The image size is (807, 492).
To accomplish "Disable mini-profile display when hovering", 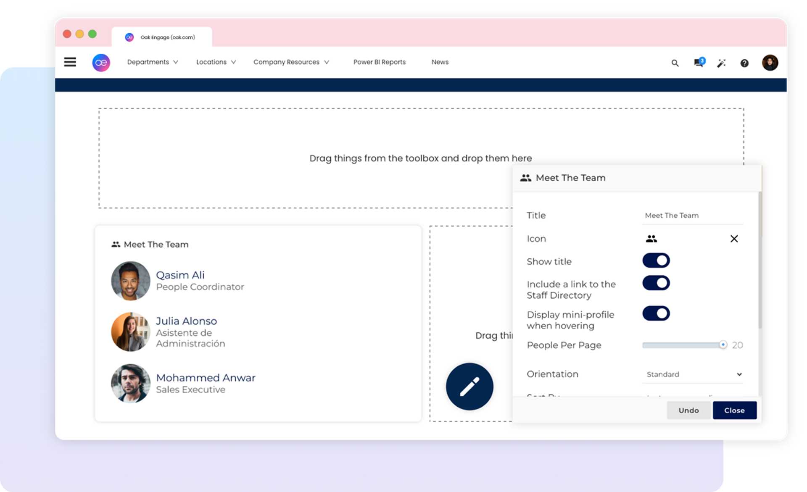I will pyautogui.click(x=656, y=313).
